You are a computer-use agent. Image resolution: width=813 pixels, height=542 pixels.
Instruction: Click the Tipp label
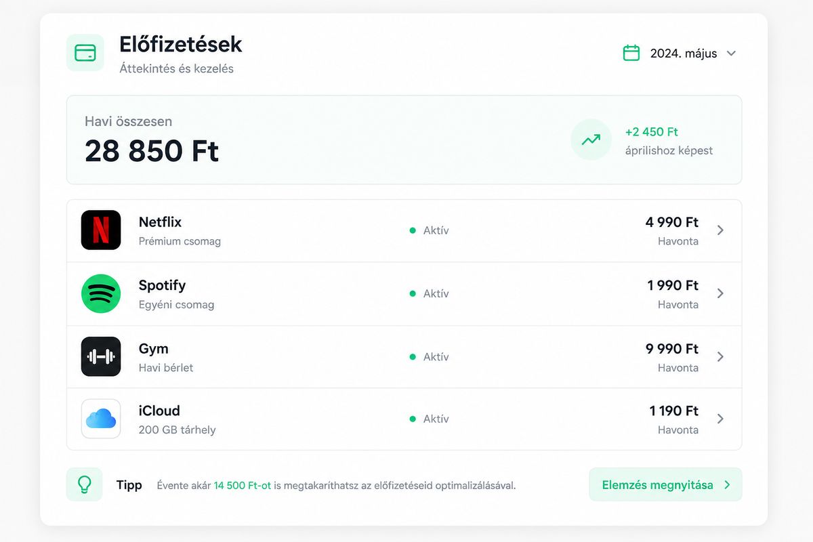[129, 485]
